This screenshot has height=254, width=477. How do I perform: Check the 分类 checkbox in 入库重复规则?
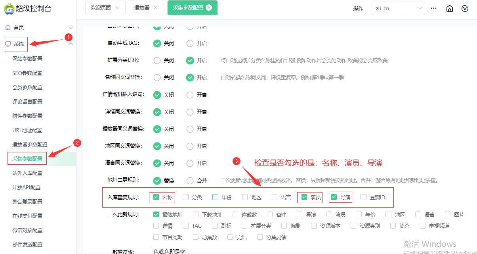pos(185,197)
